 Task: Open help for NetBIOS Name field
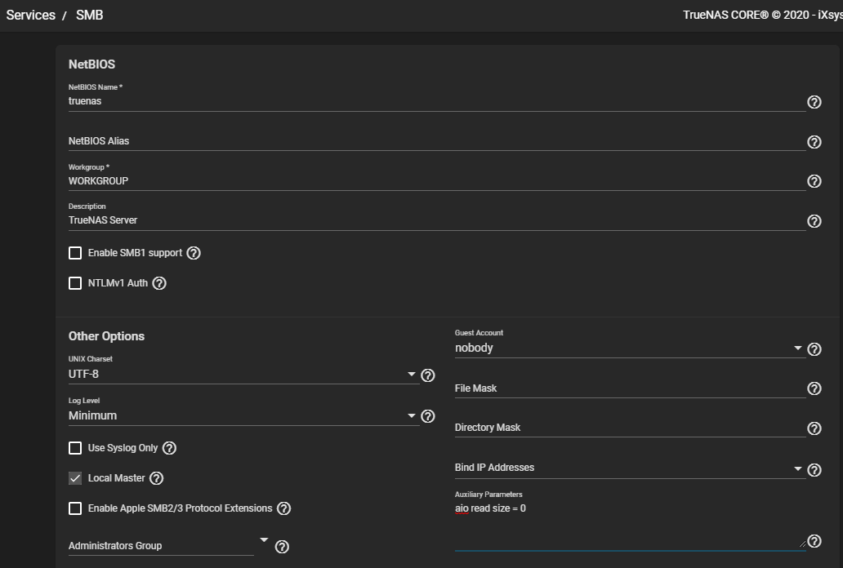pos(814,102)
